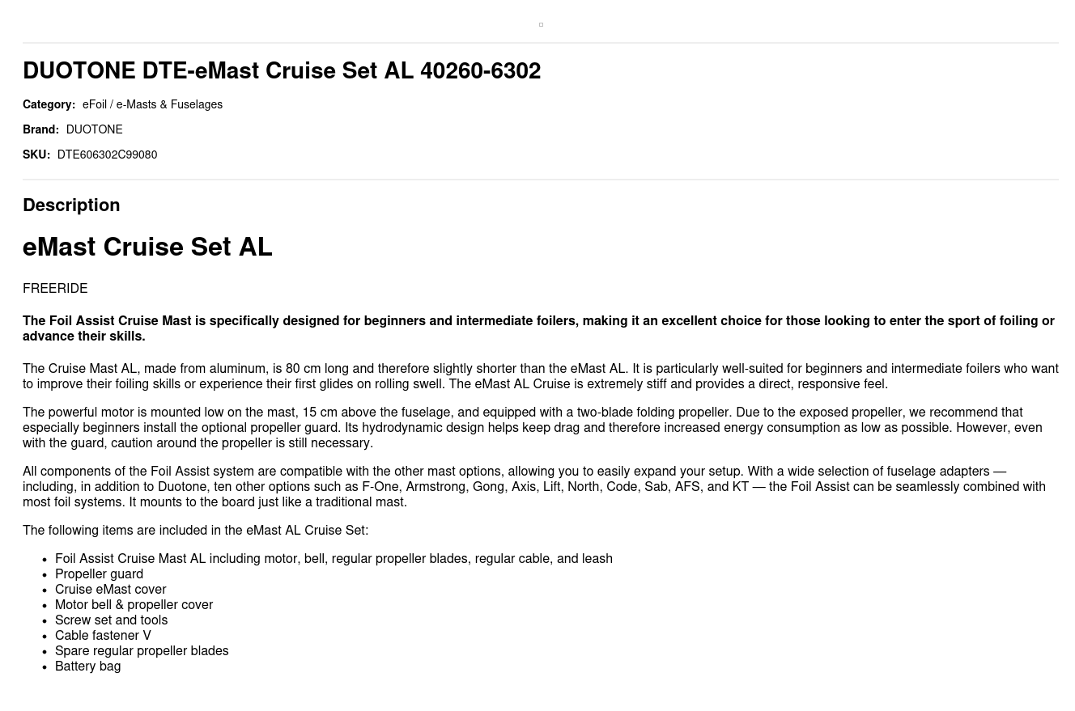
Task: Click the 'Screw set and tools' list item
Action: pos(111,620)
